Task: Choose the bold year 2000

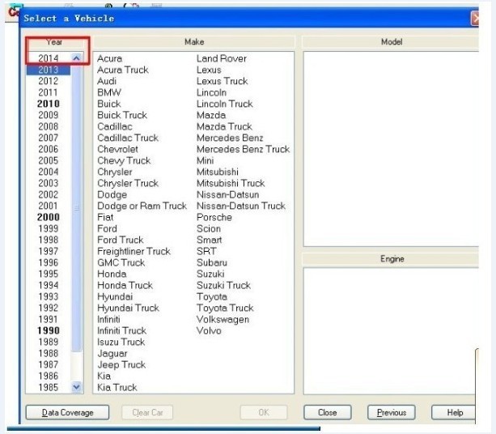Action: coord(49,217)
